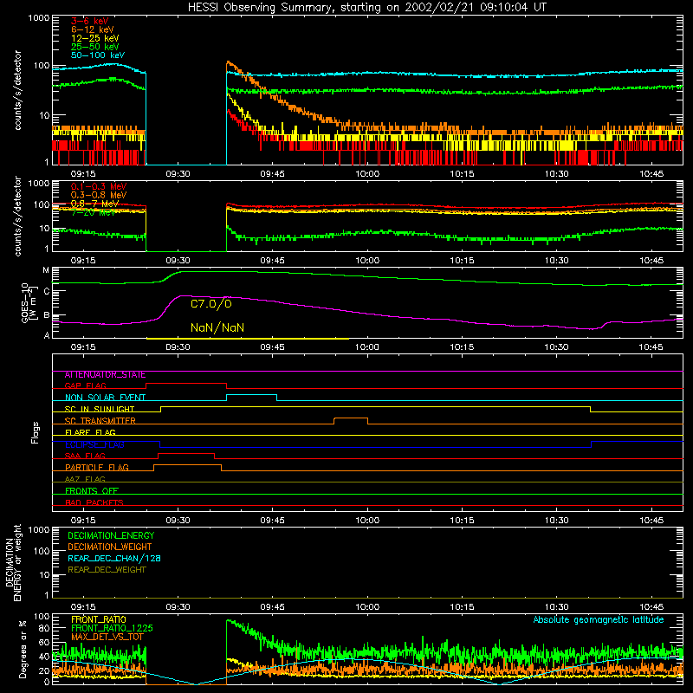Click the 0.3-0.8 MeV legend entry
This screenshot has height=693, width=693.
tap(99, 195)
